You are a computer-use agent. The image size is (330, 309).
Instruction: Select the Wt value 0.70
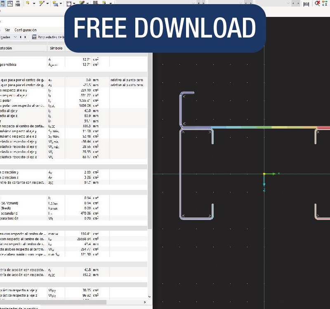(x=87, y=218)
